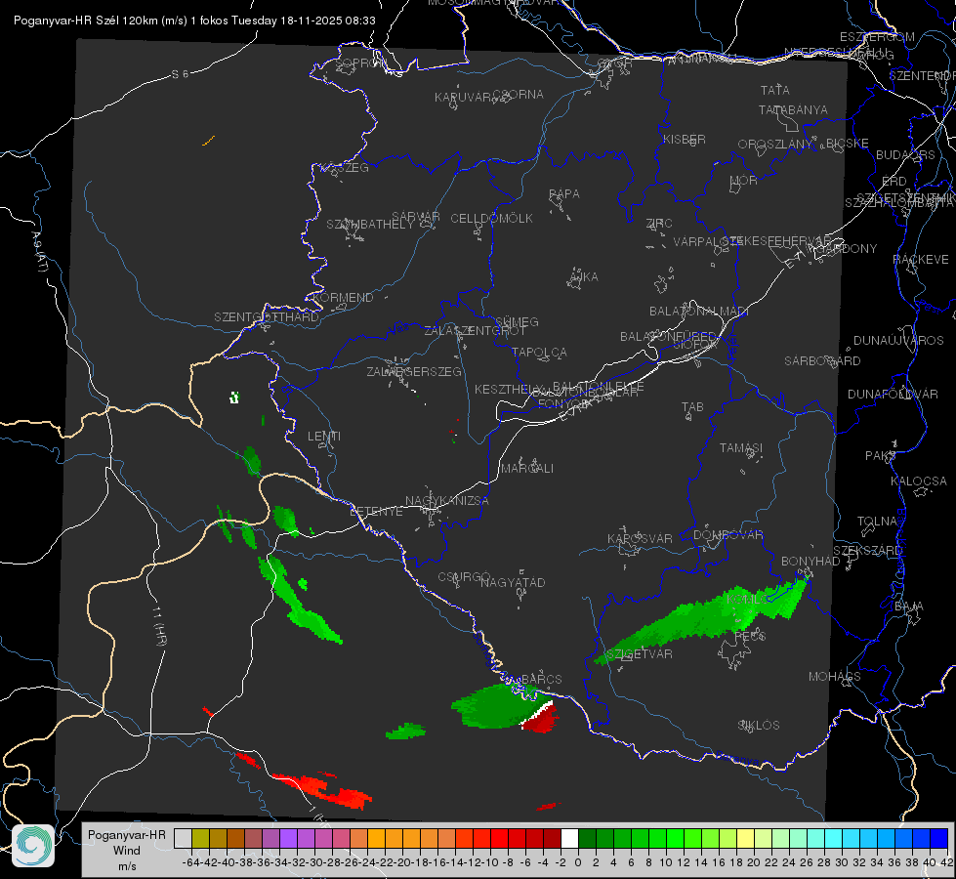The height and width of the screenshot is (879, 956).
Task: Click the NAGYKANIZSA town label
Action: (x=447, y=501)
